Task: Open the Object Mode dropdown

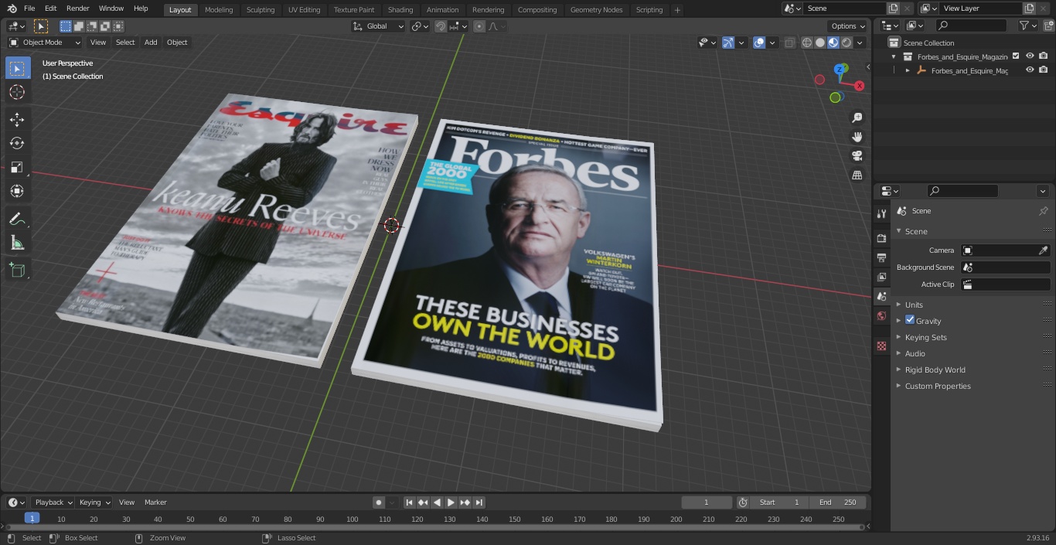Action: coord(45,43)
